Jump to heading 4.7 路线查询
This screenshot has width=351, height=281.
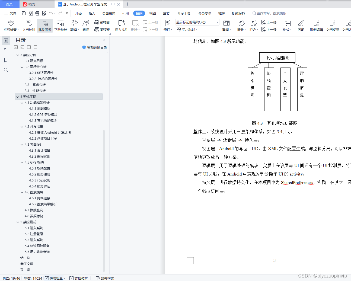point(34,210)
